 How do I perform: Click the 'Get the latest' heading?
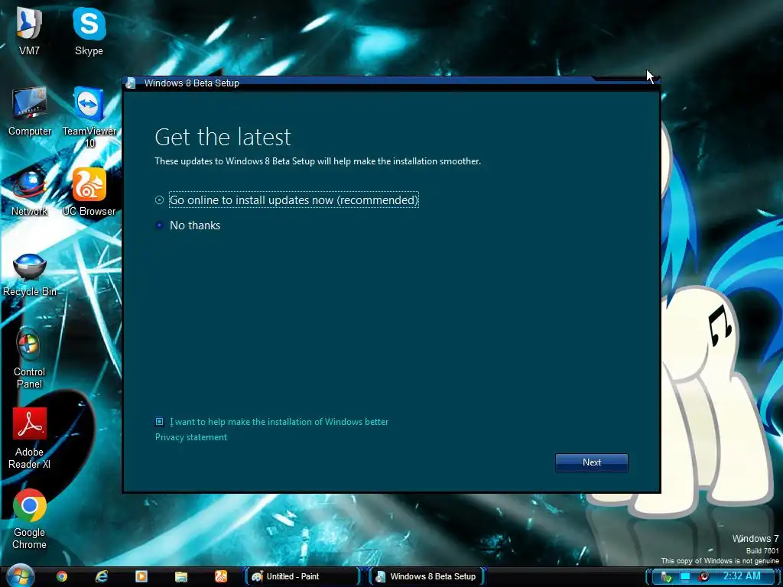click(x=223, y=137)
